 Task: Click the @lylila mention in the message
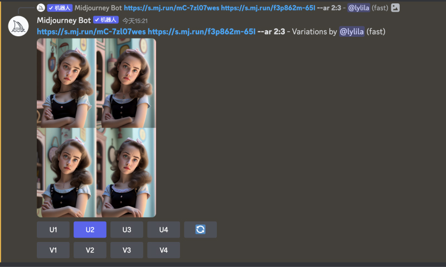[352, 32]
